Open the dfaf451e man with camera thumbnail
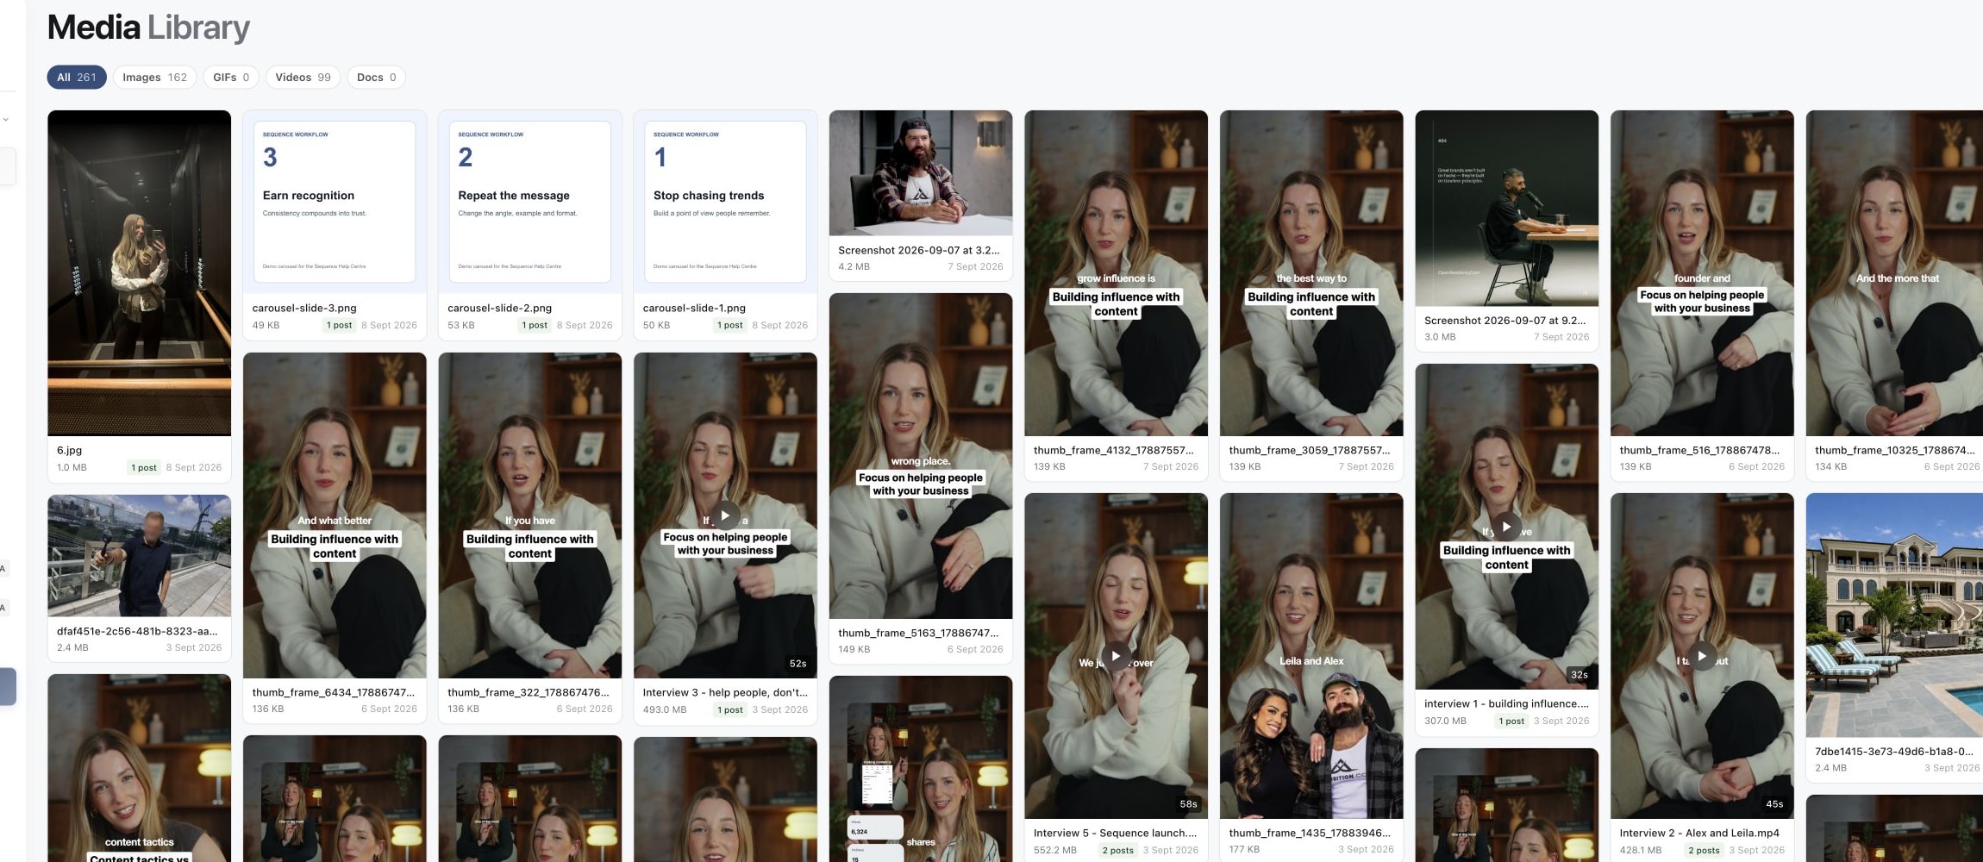Screen dimensions: 1983x862 pos(139,556)
